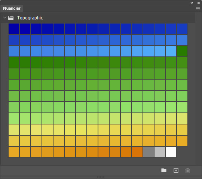The image size is (202, 179).
Task: Add a new swatch with plus icon
Action: [176, 170]
